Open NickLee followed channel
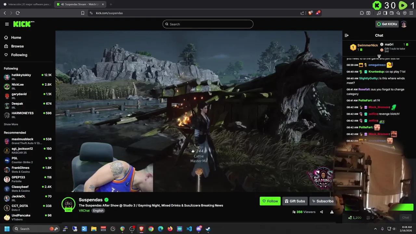 28,86
